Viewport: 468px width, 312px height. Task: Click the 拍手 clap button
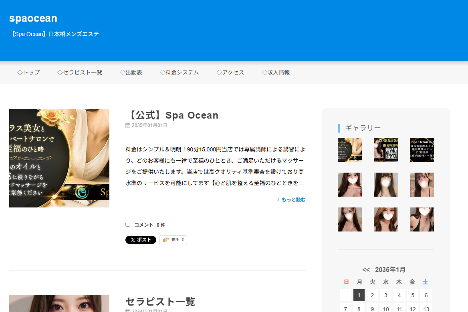point(173,240)
